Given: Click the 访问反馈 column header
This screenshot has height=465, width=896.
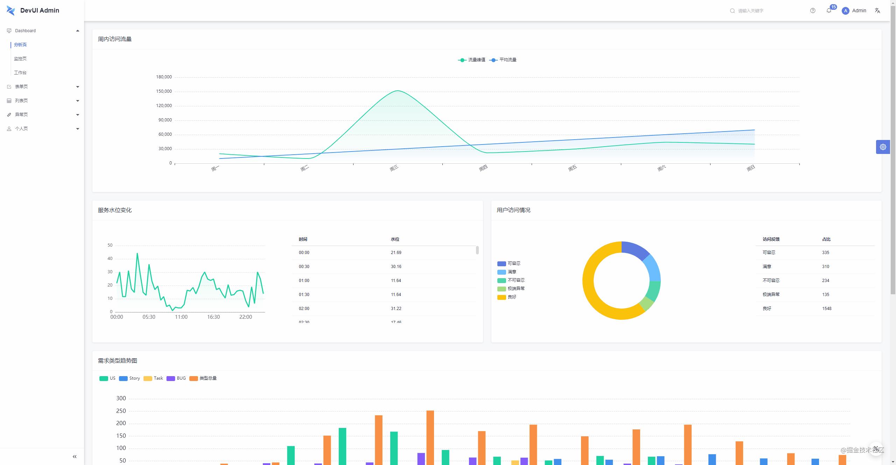Looking at the screenshot, I should coord(771,239).
